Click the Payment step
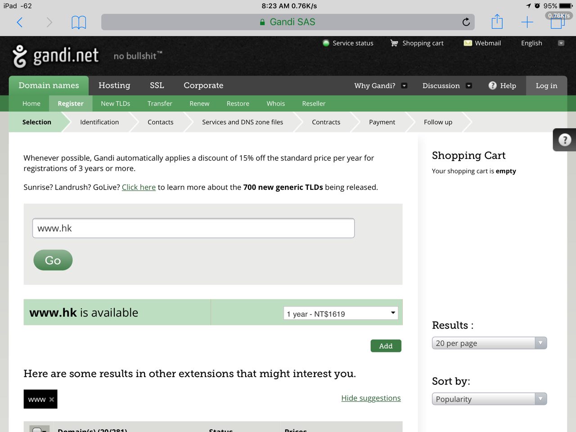 (x=382, y=122)
